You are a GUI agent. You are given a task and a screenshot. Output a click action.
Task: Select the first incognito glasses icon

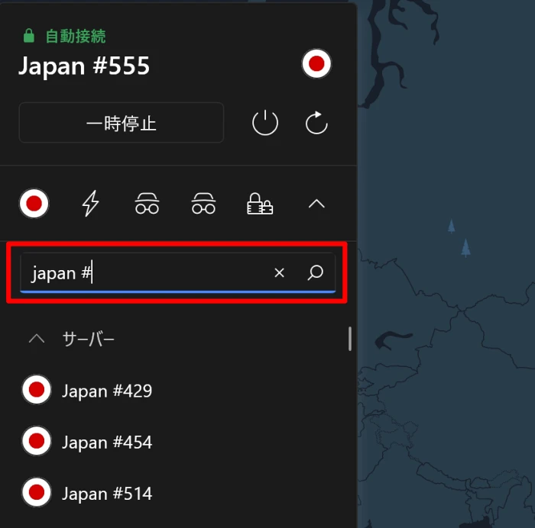(x=147, y=204)
